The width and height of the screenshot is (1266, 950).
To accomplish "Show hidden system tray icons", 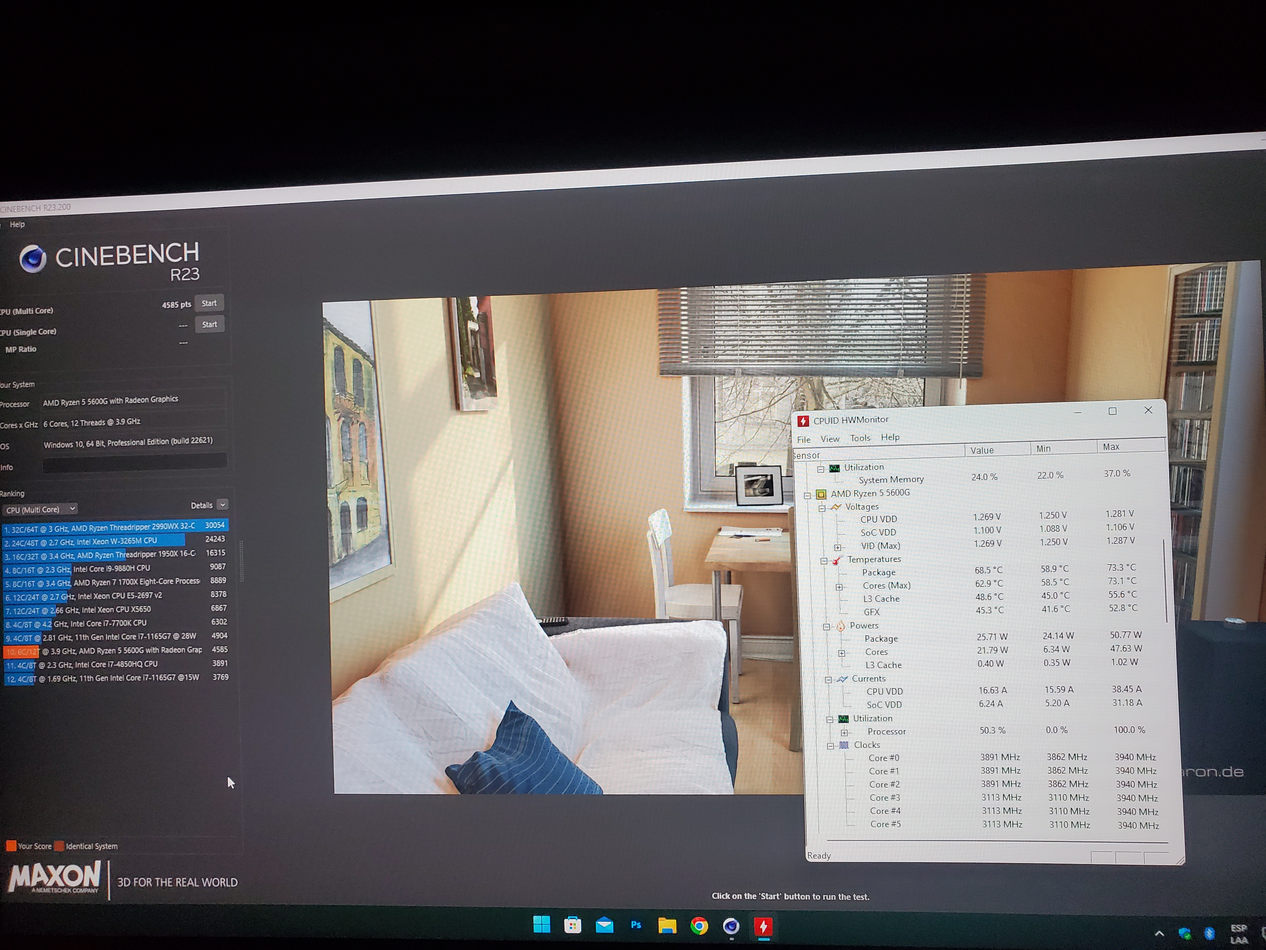I will 1159,933.
